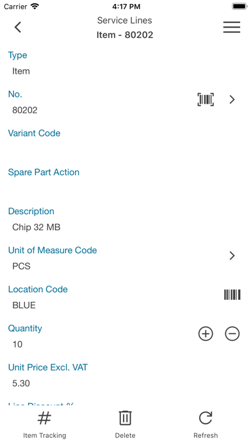The width and height of the screenshot is (251, 446).
Task: Open the hamburger menu
Action: tap(231, 28)
